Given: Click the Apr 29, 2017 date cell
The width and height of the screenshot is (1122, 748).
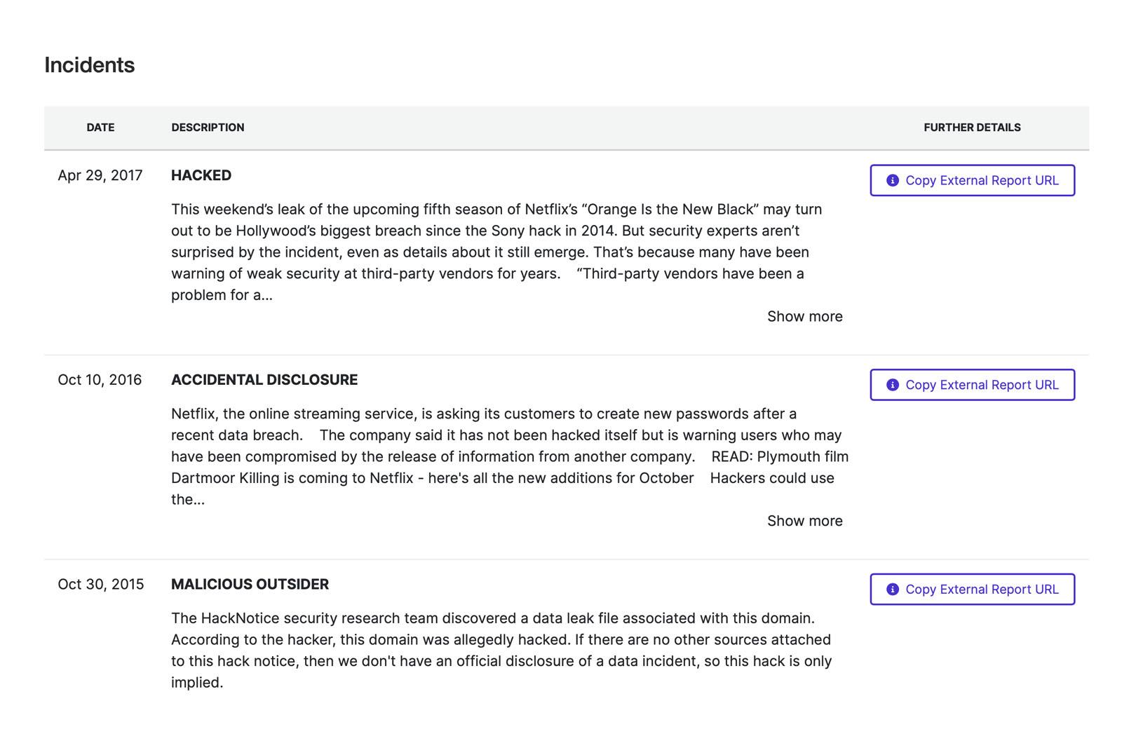Looking at the screenshot, I should [x=100, y=175].
